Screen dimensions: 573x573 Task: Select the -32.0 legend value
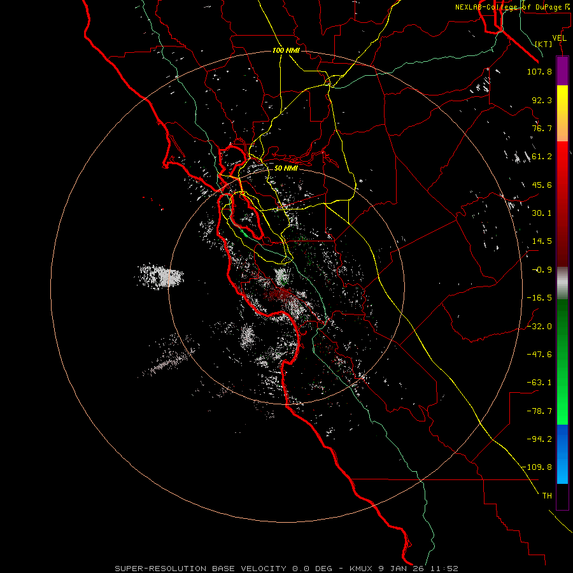click(539, 327)
